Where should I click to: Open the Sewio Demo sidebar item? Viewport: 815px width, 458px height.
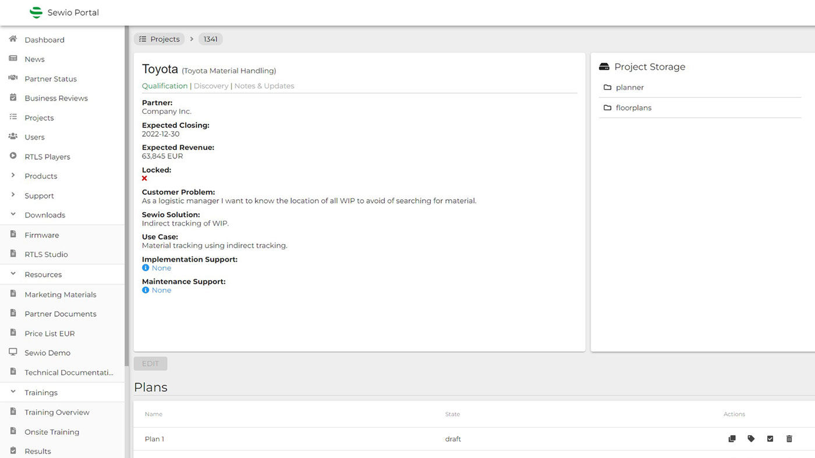coord(47,353)
